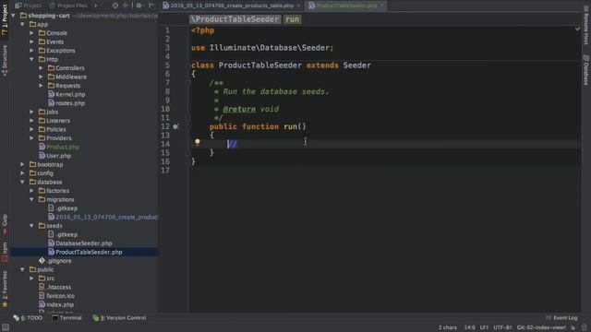Screen dimensions: 591x332
Task: Open Product.php in project tree
Action: 63,147
